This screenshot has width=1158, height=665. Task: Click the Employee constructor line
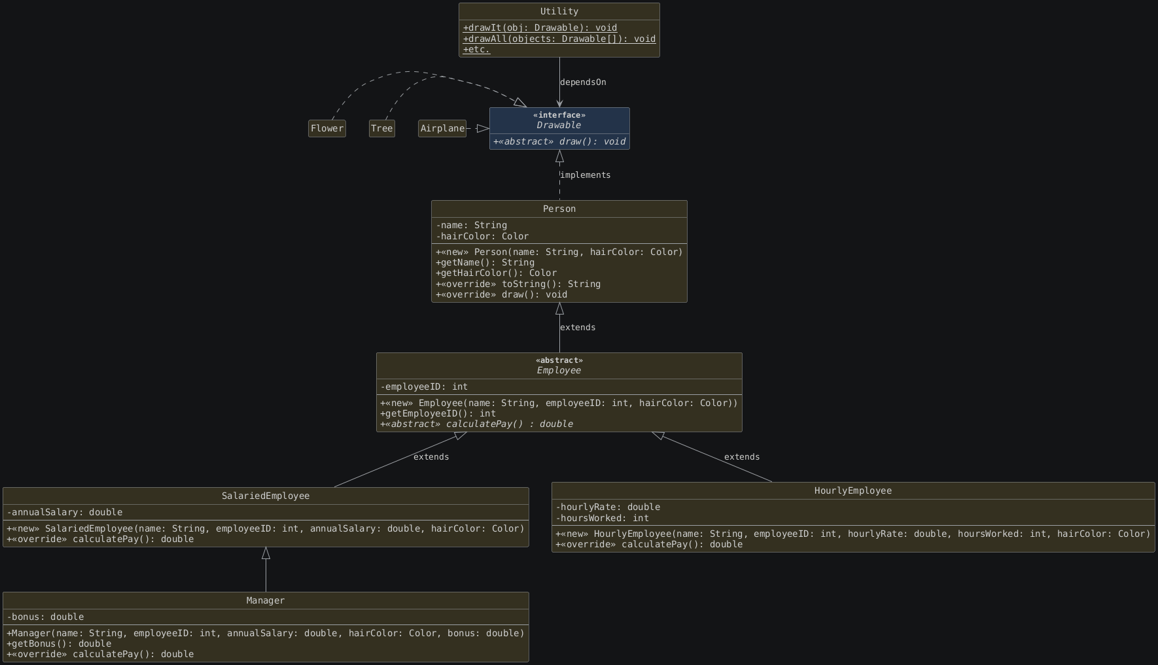click(x=559, y=403)
